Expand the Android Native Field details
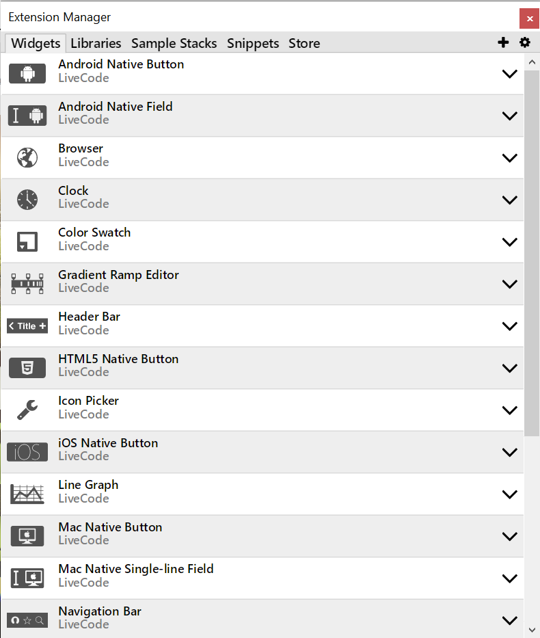 pyautogui.click(x=509, y=116)
